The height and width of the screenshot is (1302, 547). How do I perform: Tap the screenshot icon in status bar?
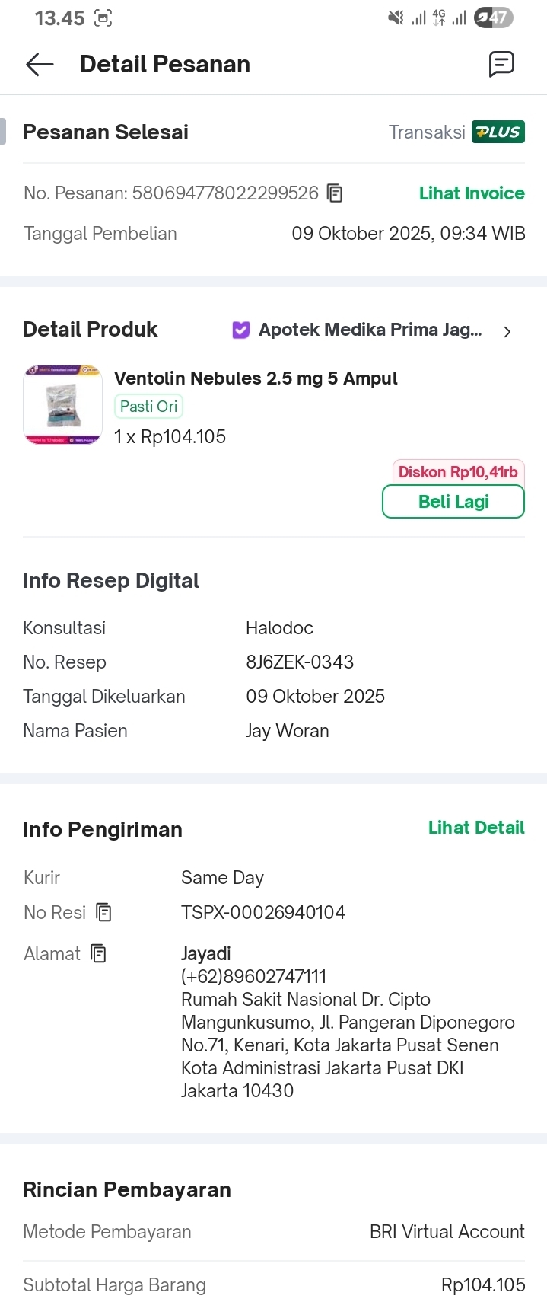[x=103, y=18]
